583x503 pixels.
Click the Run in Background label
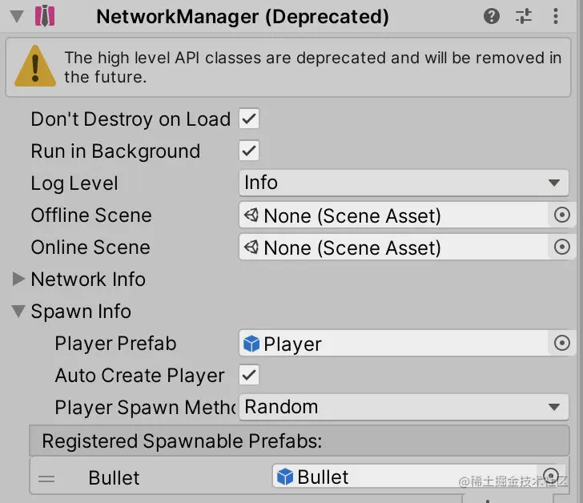tap(115, 151)
